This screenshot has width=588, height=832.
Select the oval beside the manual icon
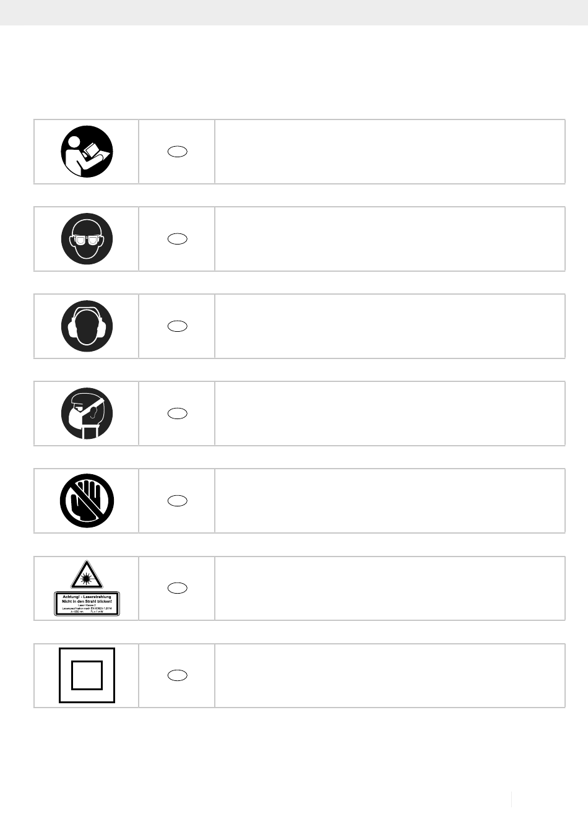pyautogui.click(x=177, y=152)
